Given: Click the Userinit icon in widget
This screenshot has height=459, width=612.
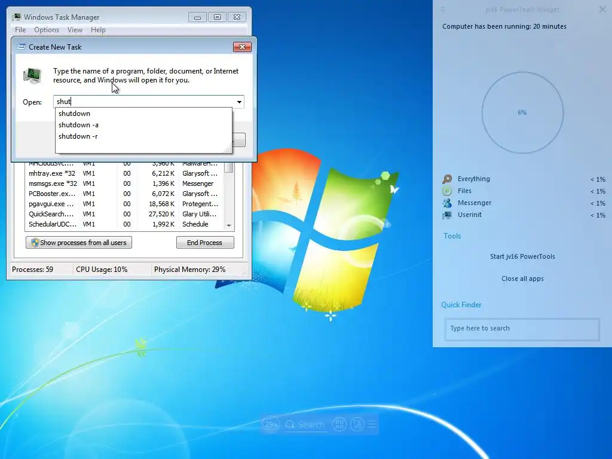Looking at the screenshot, I should [x=447, y=215].
